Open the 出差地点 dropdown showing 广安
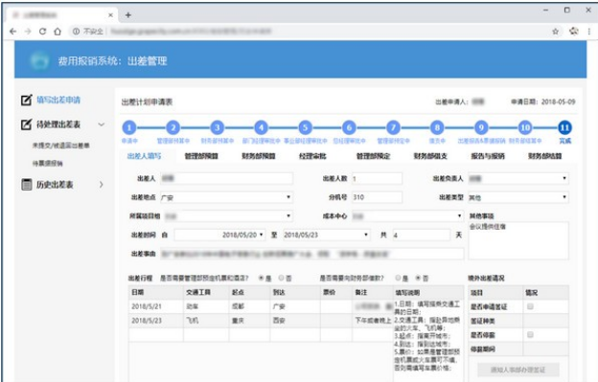The height and width of the screenshot is (382, 598). pyautogui.click(x=226, y=197)
